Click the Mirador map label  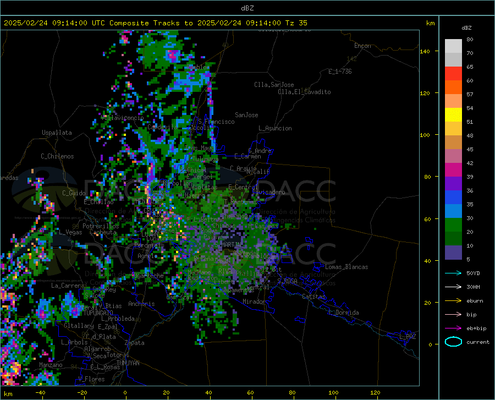pyautogui.click(x=254, y=302)
